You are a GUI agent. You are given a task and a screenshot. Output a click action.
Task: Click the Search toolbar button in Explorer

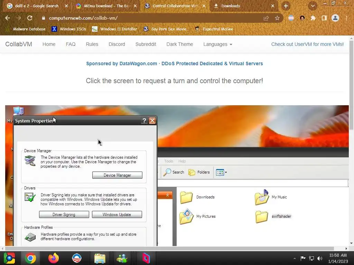click(x=174, y=172)
